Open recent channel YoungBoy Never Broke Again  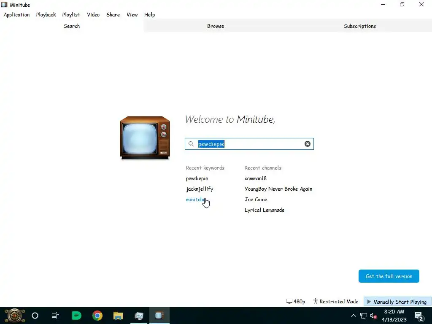point(278,189)
